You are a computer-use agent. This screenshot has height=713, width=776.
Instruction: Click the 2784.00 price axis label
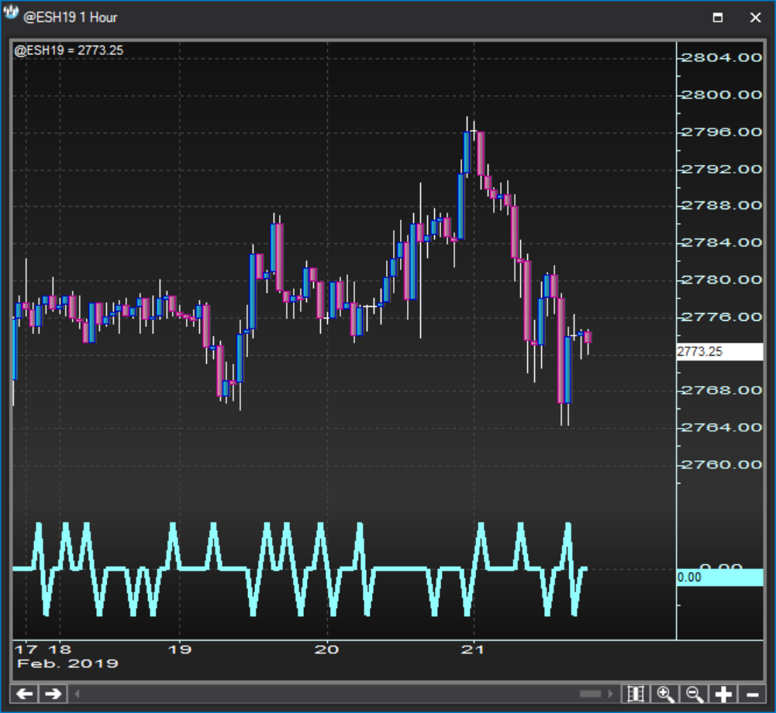pyautogui.click(x=722, y=242)
